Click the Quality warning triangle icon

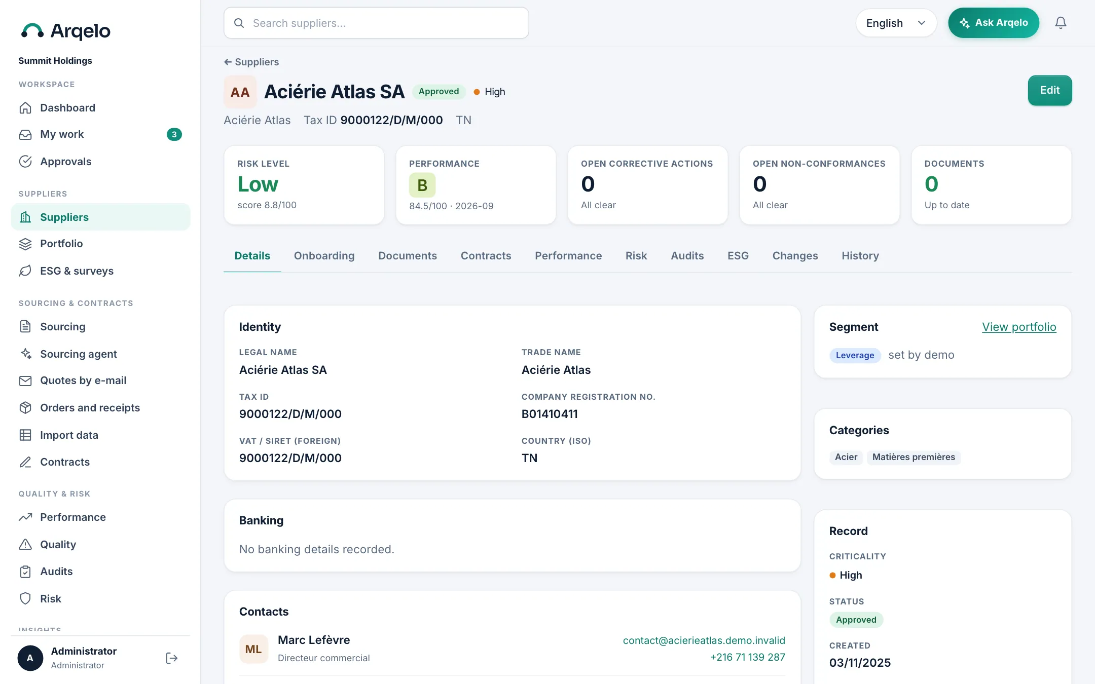point(25,544)
